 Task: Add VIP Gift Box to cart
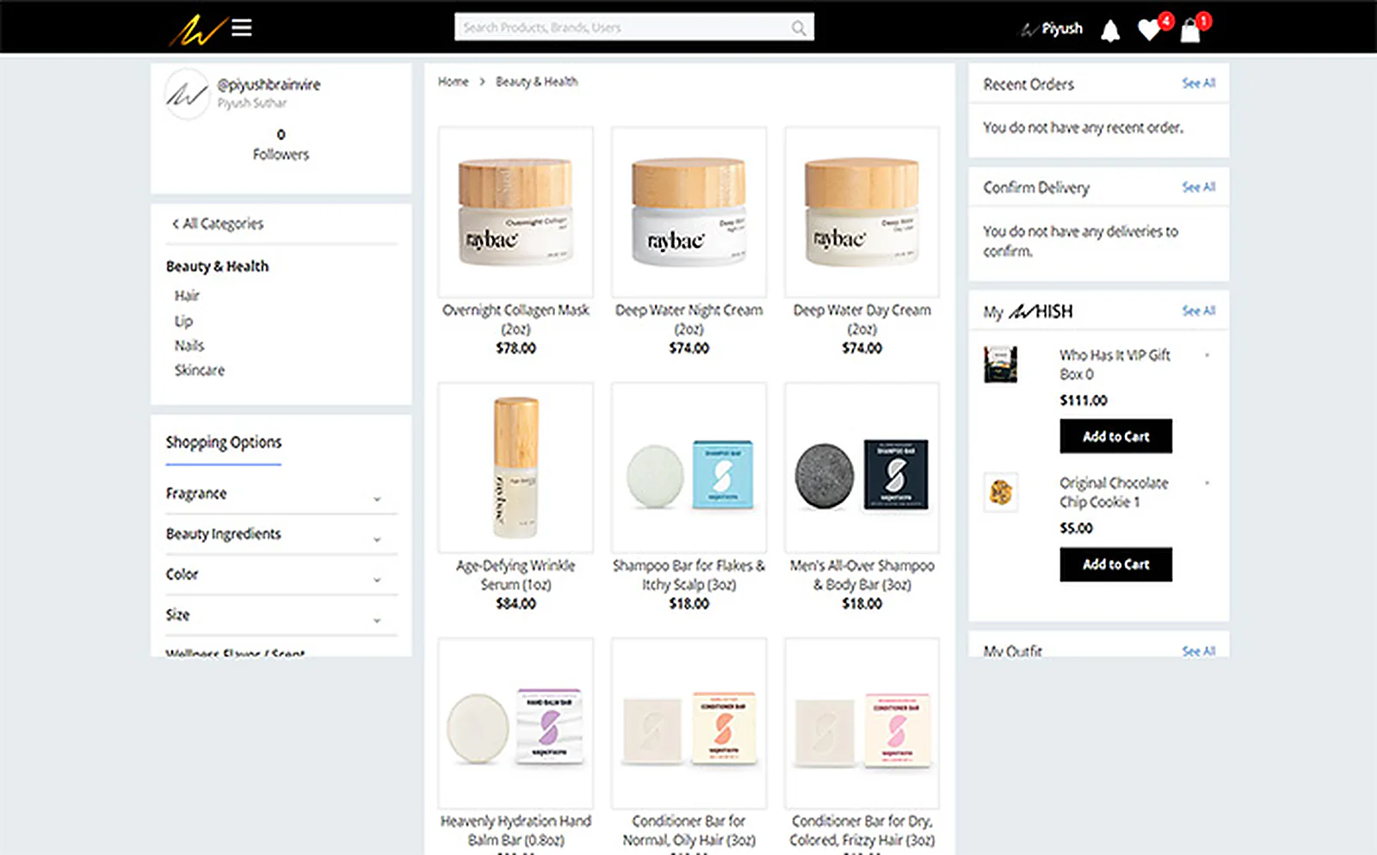click(1115, 436)
